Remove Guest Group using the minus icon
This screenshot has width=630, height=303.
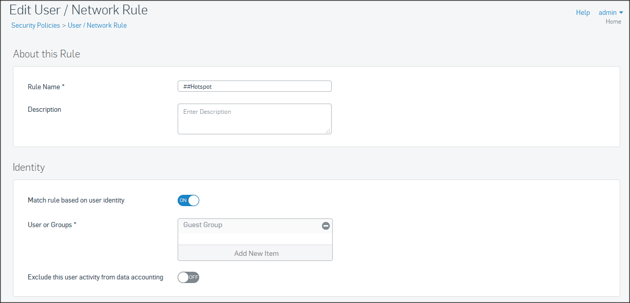[x=326, y=226]
